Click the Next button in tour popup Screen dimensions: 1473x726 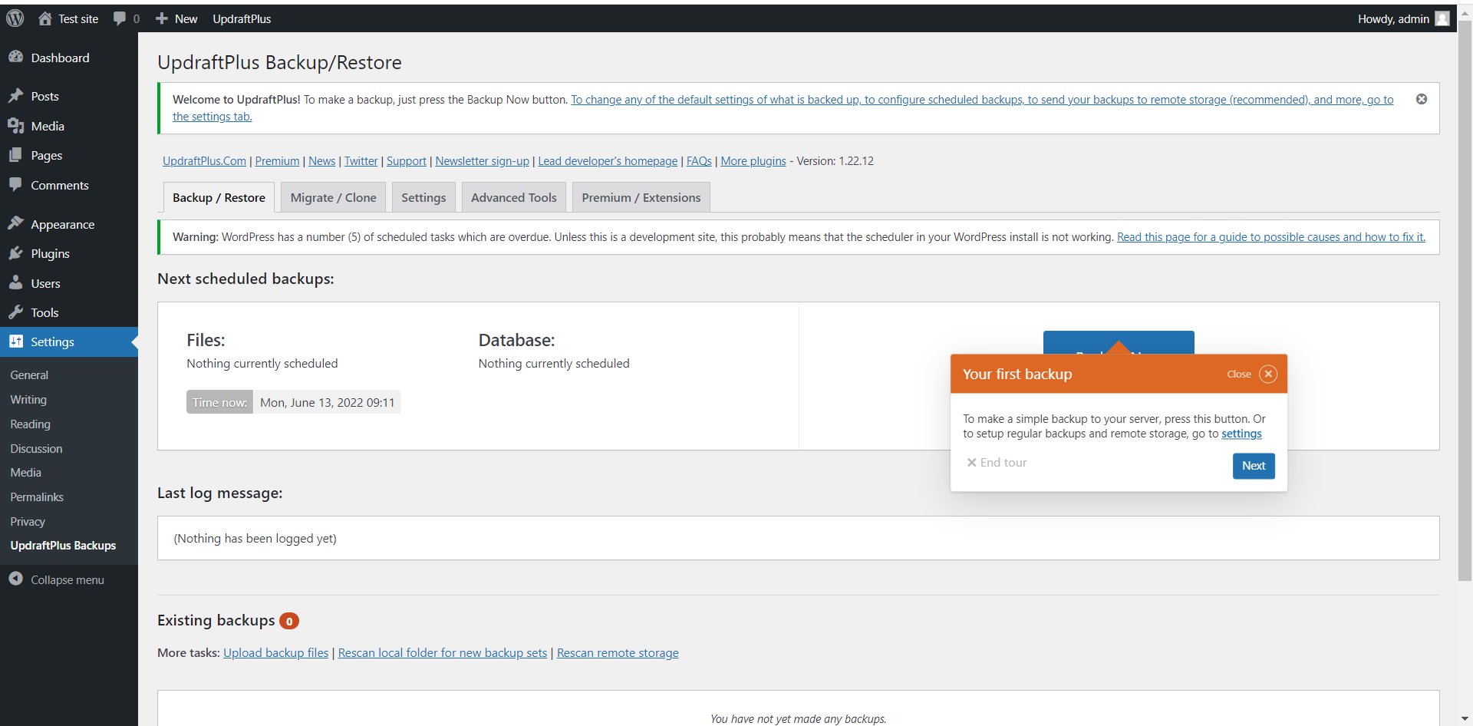(1254, 465)
